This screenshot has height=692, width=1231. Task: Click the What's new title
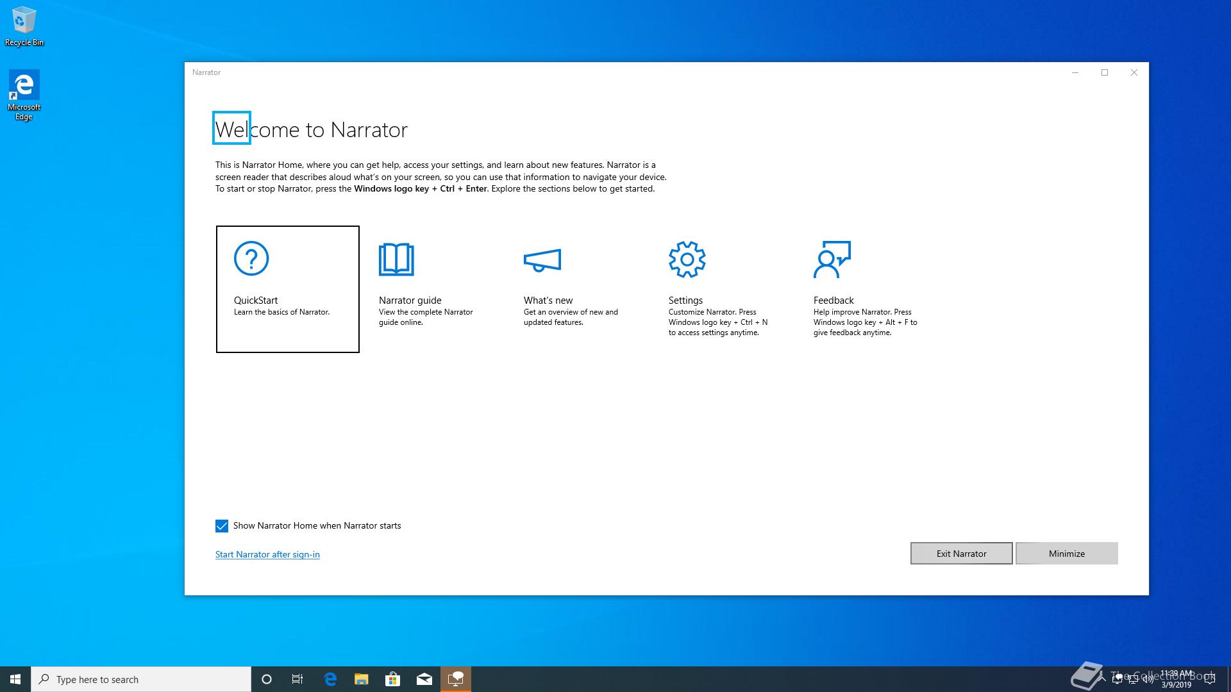tap(548, 300)
